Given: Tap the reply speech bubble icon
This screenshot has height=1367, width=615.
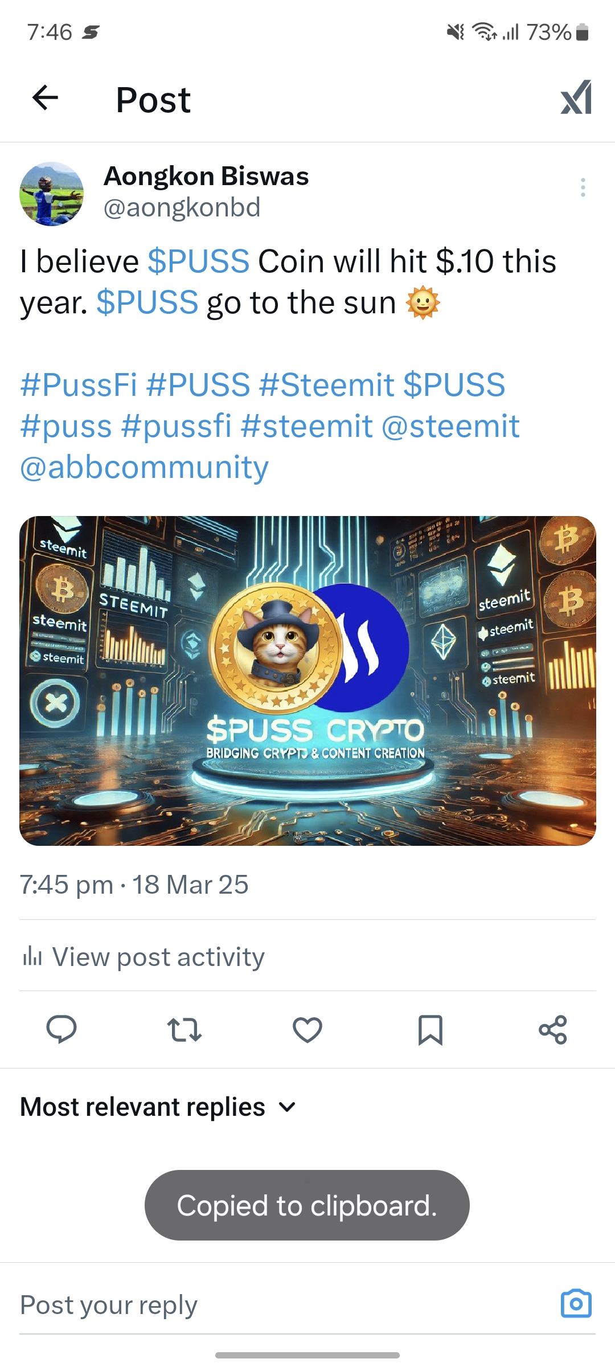Looking at the screenshot, I should [x=61, y=1029].
